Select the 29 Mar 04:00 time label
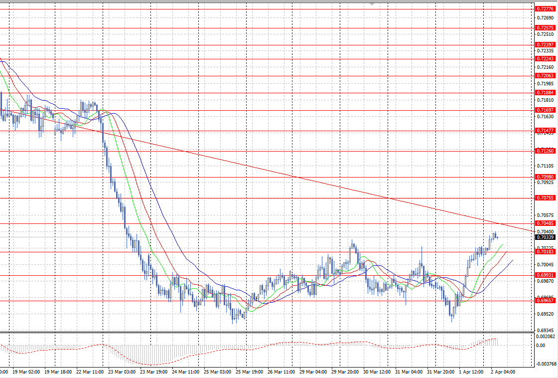The height and width of the screenshot is (378, 558). point(313,372)
